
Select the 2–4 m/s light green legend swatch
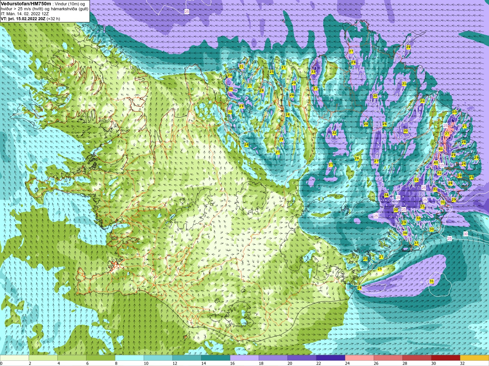43,358
